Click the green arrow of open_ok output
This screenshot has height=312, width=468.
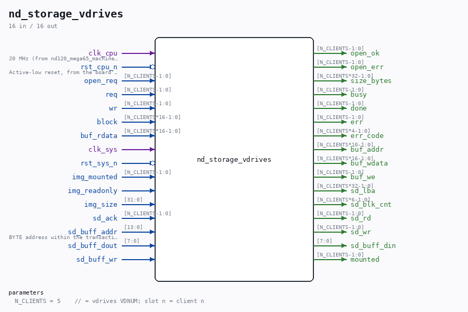click(330, 53)
